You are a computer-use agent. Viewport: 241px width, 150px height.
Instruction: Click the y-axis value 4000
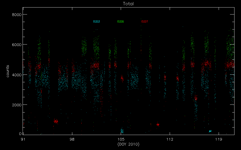coord(17,75)
